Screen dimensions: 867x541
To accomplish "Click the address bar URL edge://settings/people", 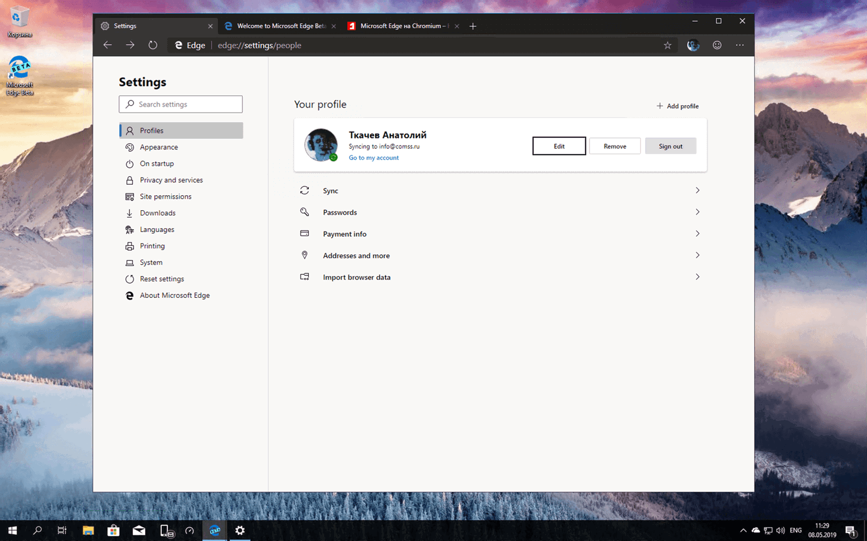I will (260, 45).
